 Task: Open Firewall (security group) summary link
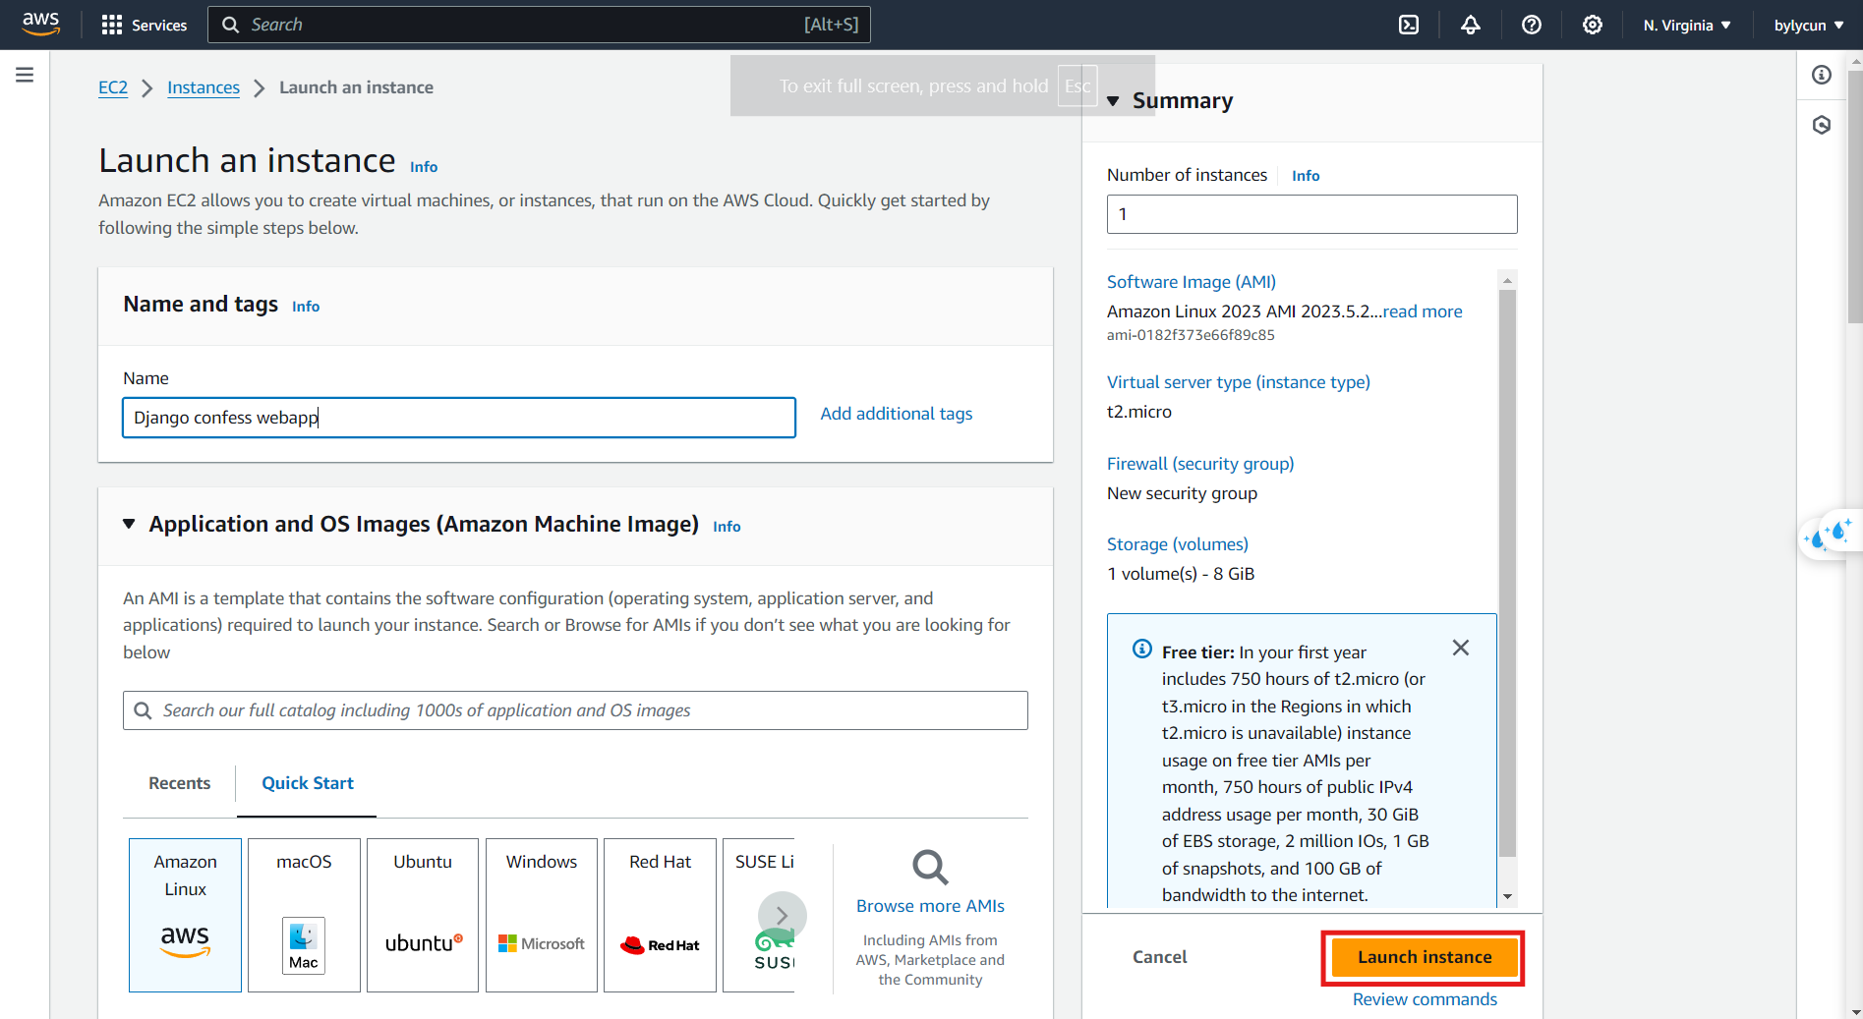pyautogui.click(x=1200, y=464)
